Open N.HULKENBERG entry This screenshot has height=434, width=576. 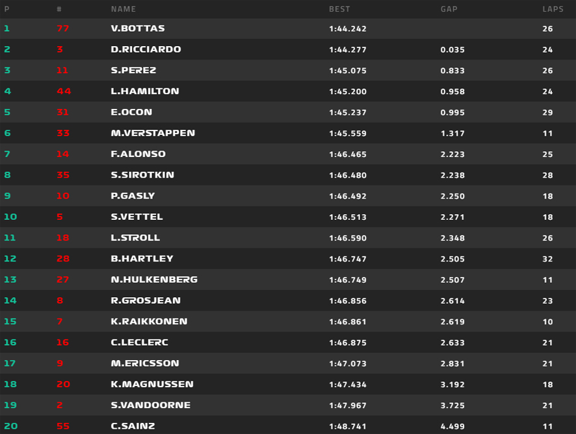154,280
